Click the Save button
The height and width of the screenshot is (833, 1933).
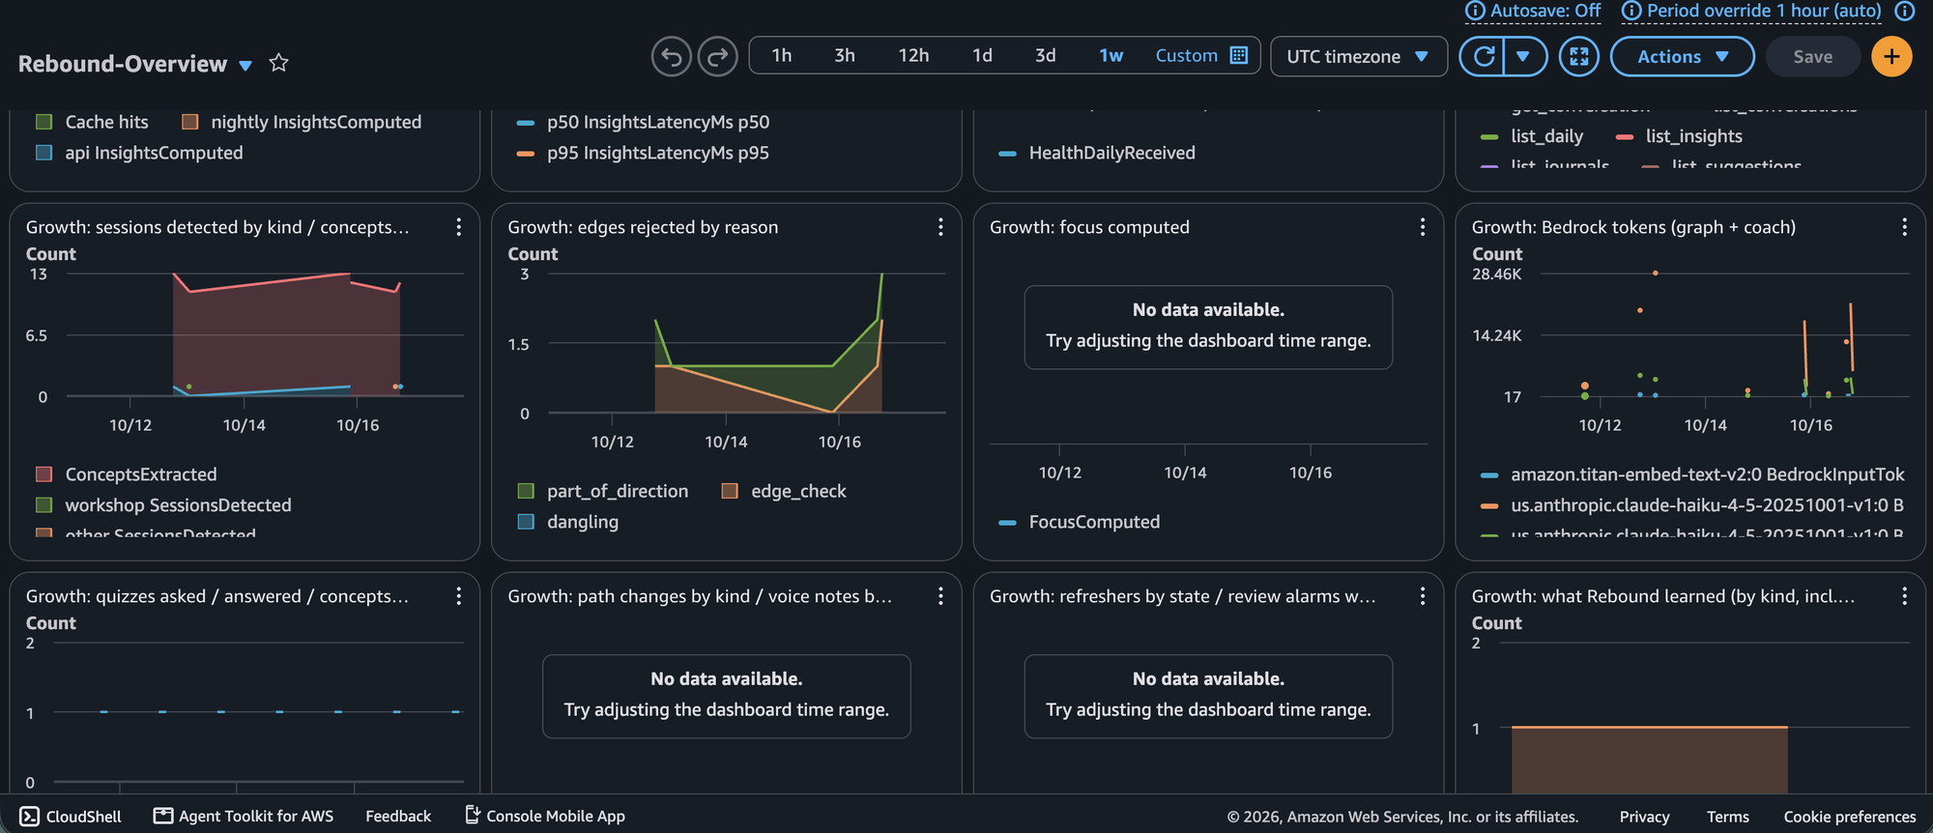(1812, 57)
